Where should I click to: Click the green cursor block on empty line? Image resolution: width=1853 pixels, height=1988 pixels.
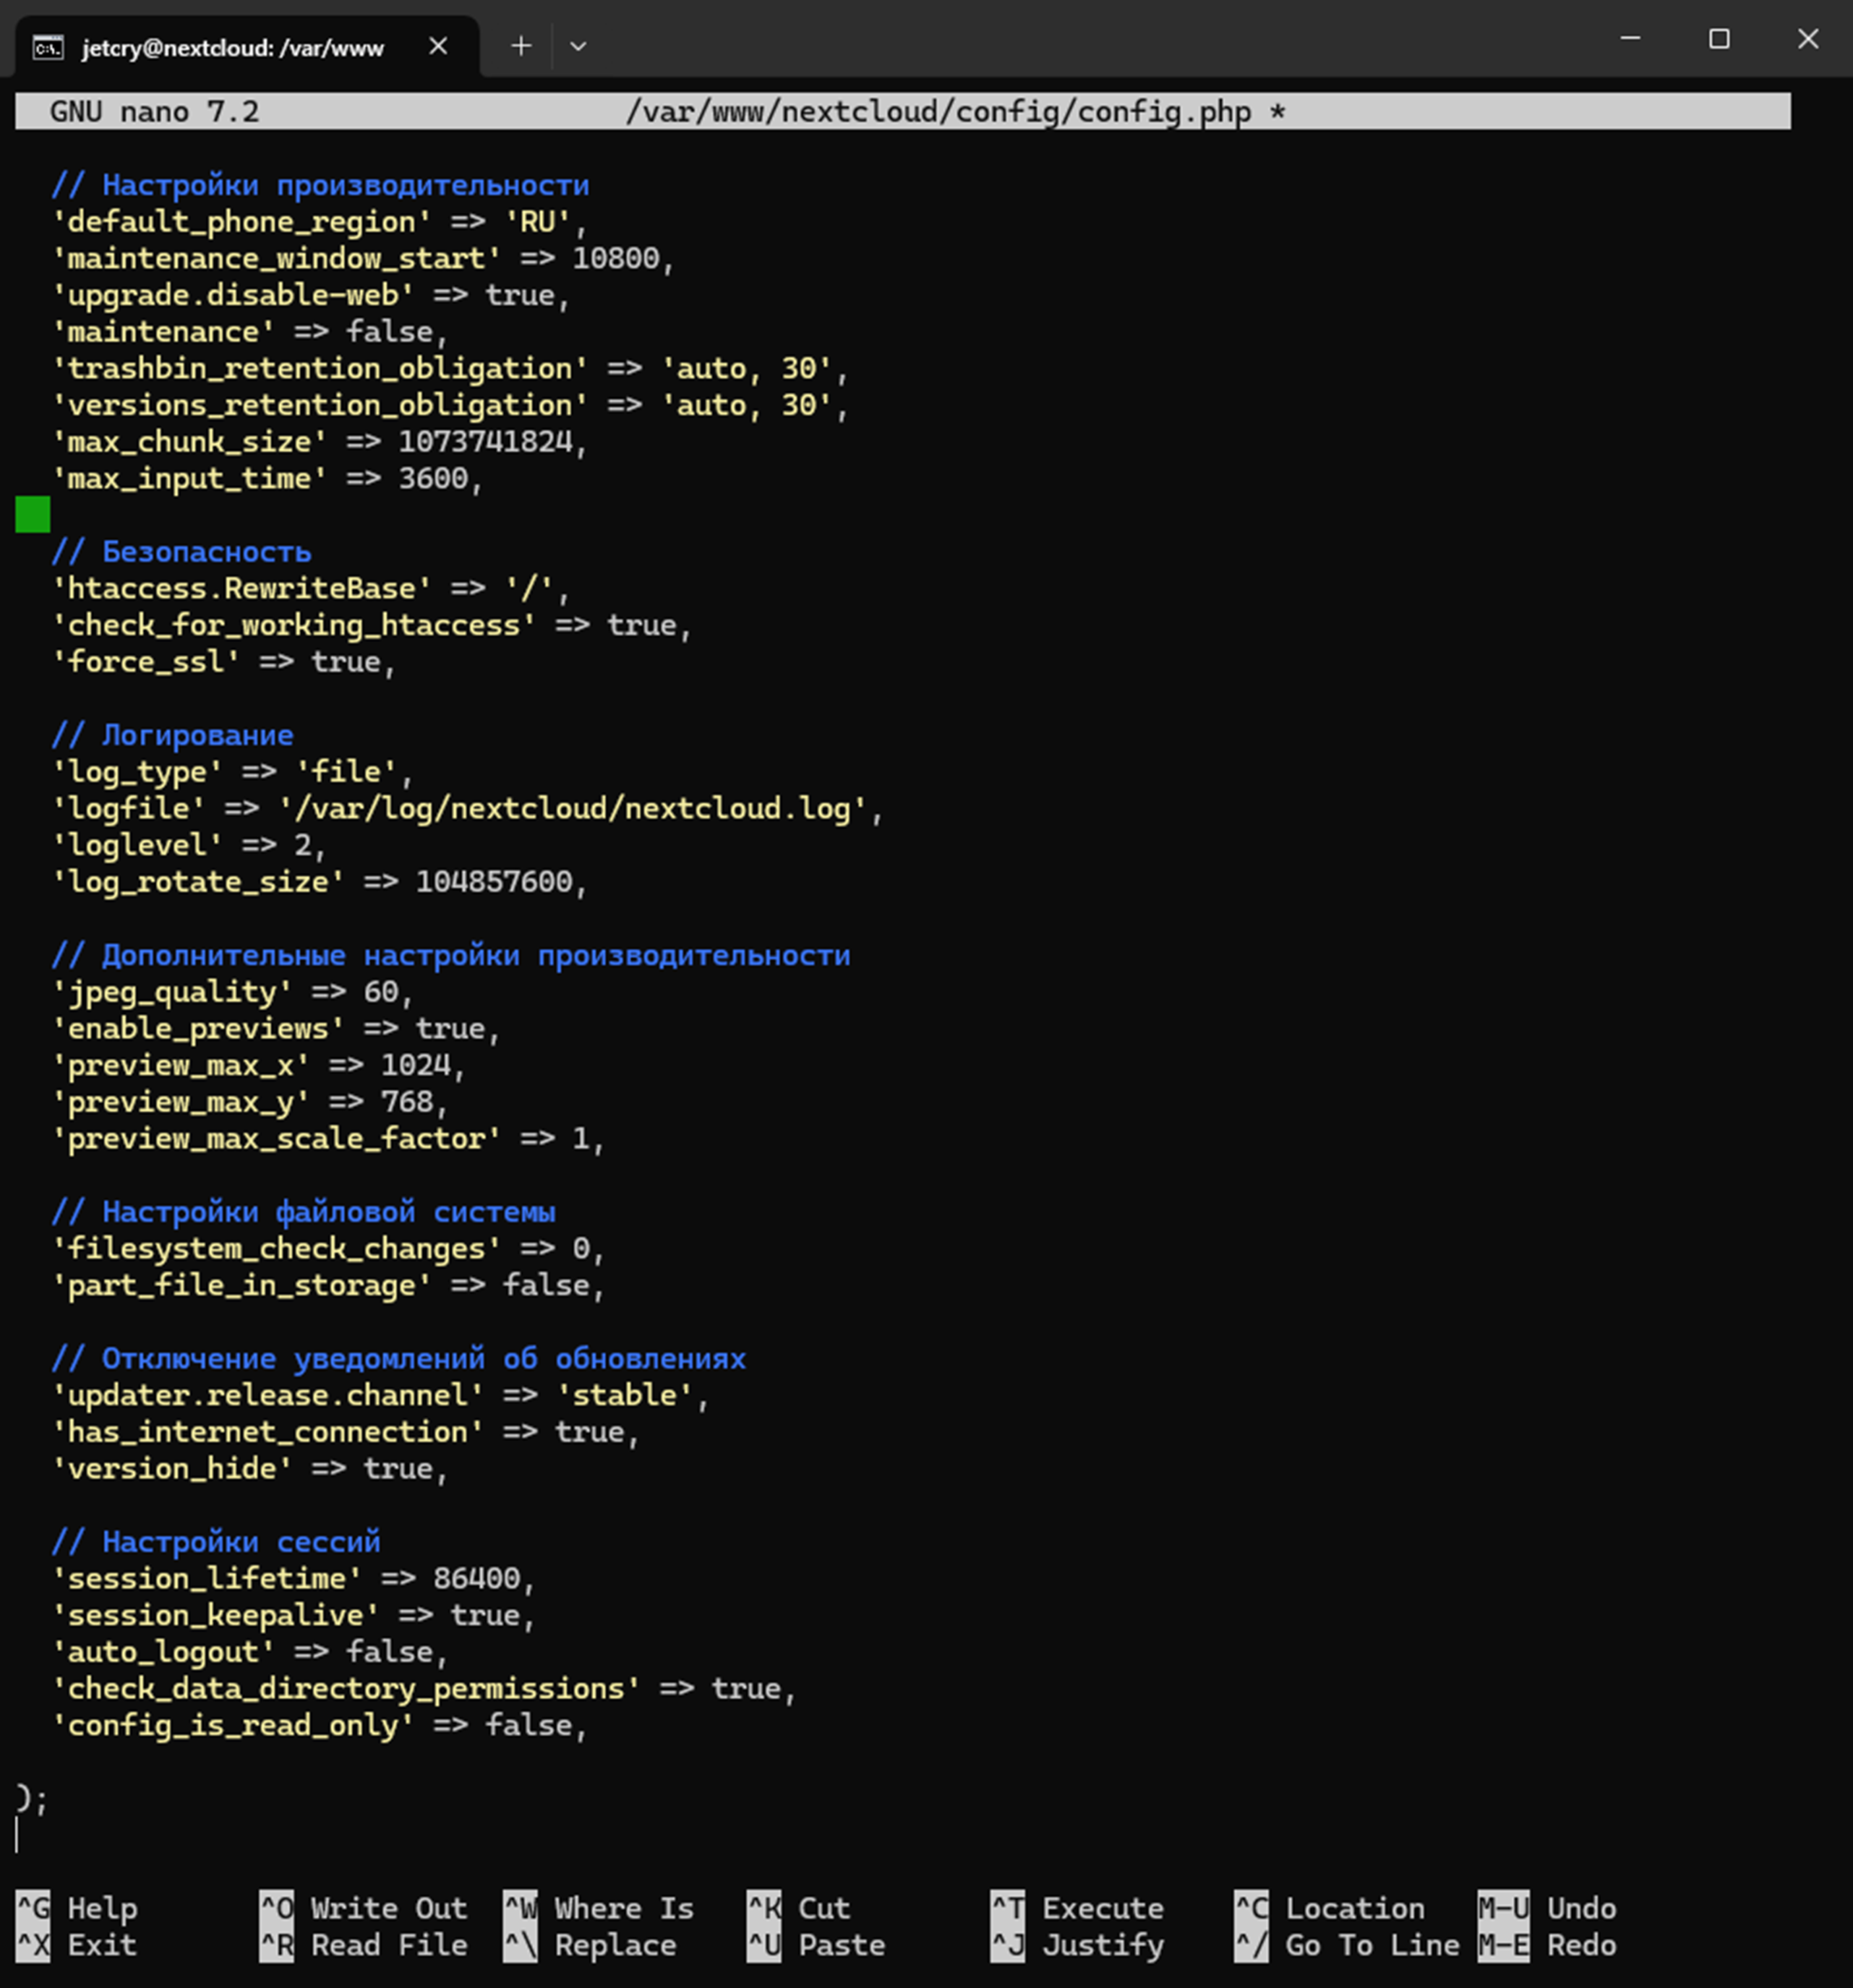(33, 514)
